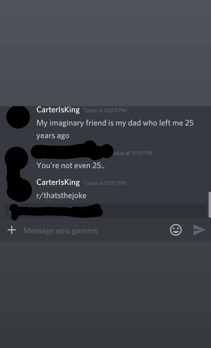Select the My imaginary friend message text
This screenshot has width=211, height=348.
pos(115,129)
